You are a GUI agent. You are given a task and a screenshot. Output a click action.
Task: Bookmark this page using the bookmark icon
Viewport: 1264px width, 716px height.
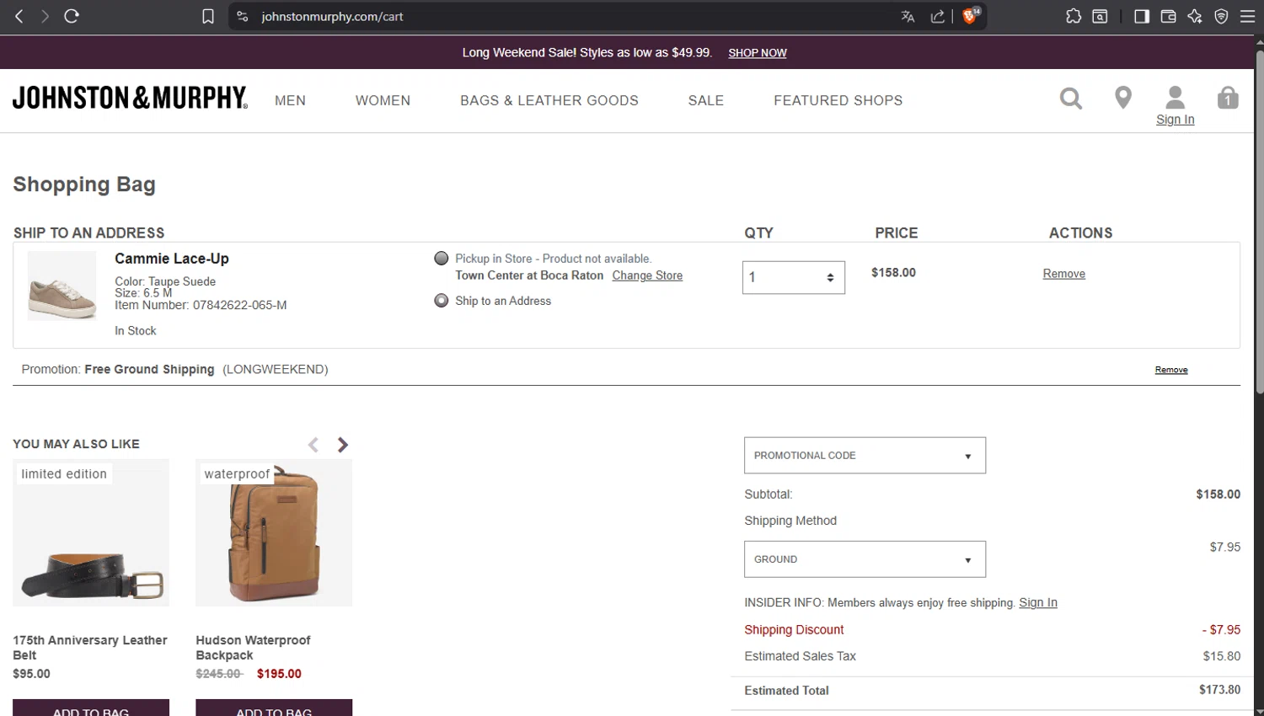tap(208, 16)
